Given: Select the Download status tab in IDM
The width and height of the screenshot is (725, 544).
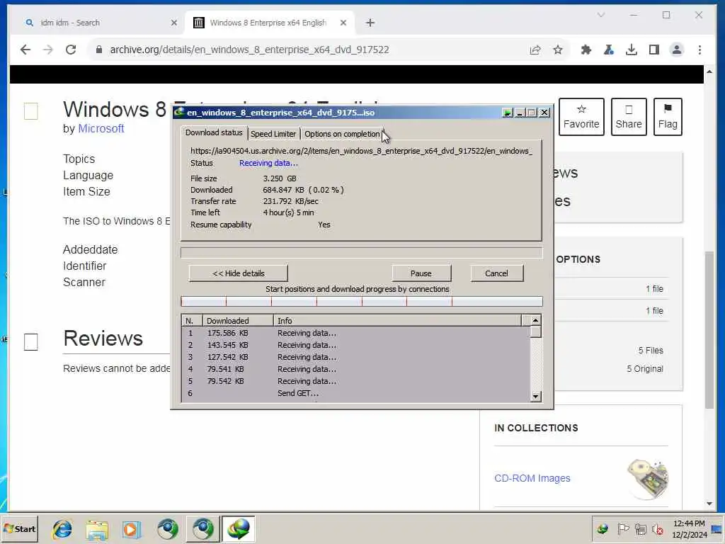Looking at the screenshot, I should [214, 132].
